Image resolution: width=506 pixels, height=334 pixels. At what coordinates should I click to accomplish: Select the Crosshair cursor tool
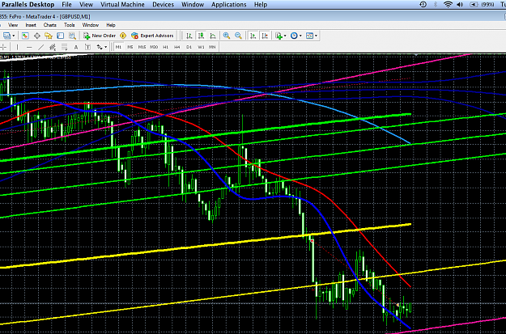click(x=3, y=47)
